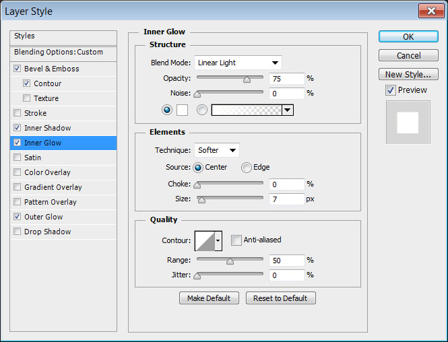Expand the Technique dropdown
The height and width of the screenshot is (342, 448).
217,150
